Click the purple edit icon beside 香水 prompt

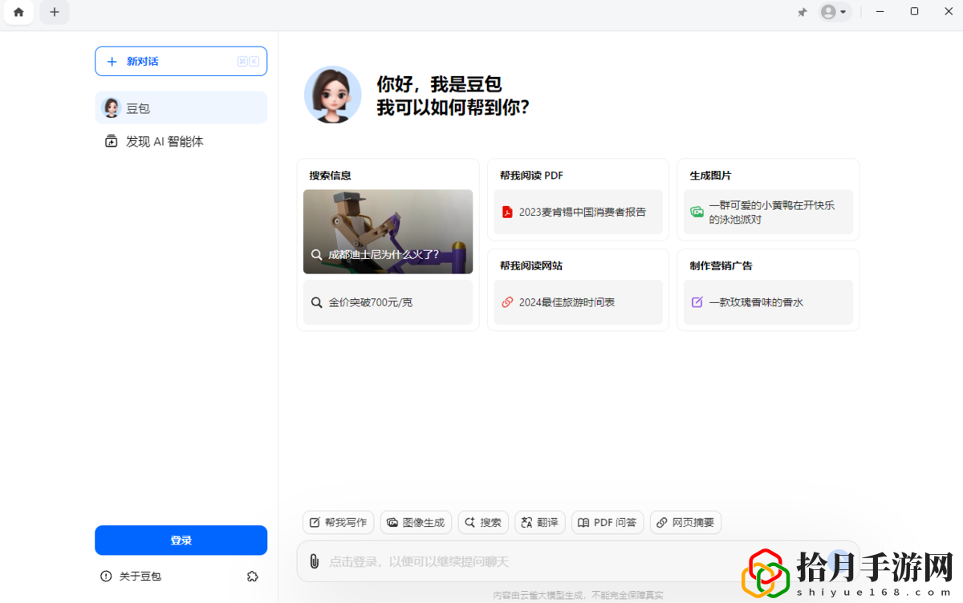[x=697, y=302]
